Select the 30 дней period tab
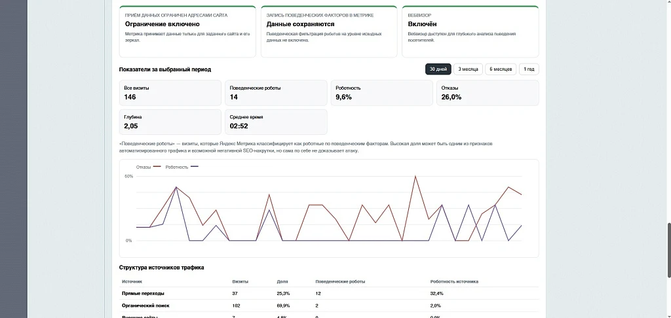 (x=438, y=69)
